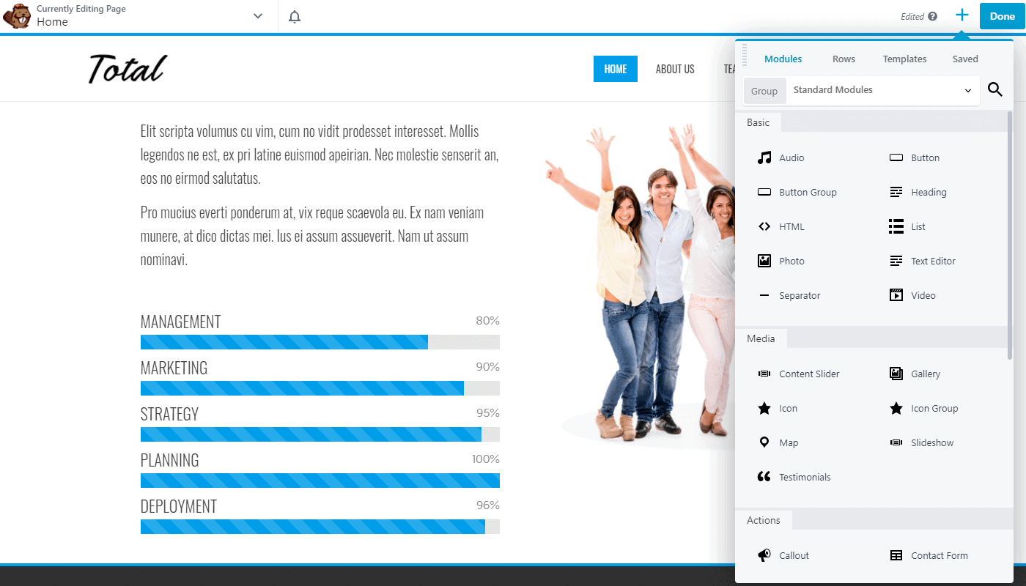Click the Gallery module icon
The width and height of the screenshot is (1026, 586).
(896, 374)
